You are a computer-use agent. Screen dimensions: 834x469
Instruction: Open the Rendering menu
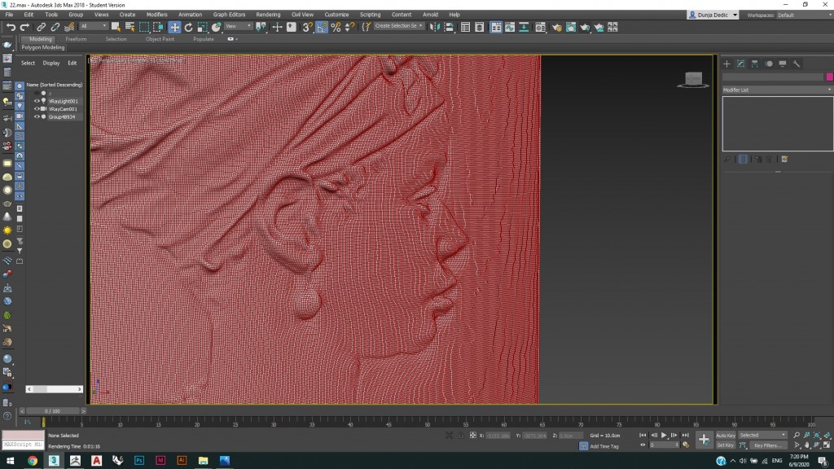(268, 15)
